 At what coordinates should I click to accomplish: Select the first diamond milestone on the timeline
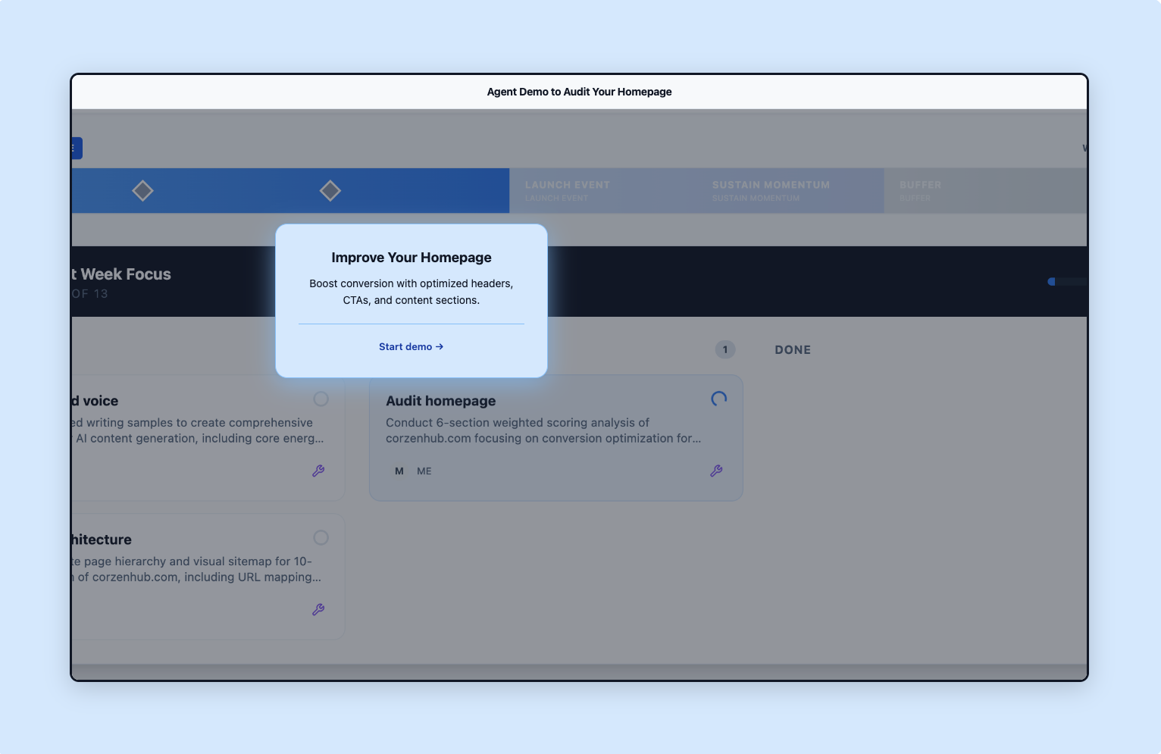point(142,190)
